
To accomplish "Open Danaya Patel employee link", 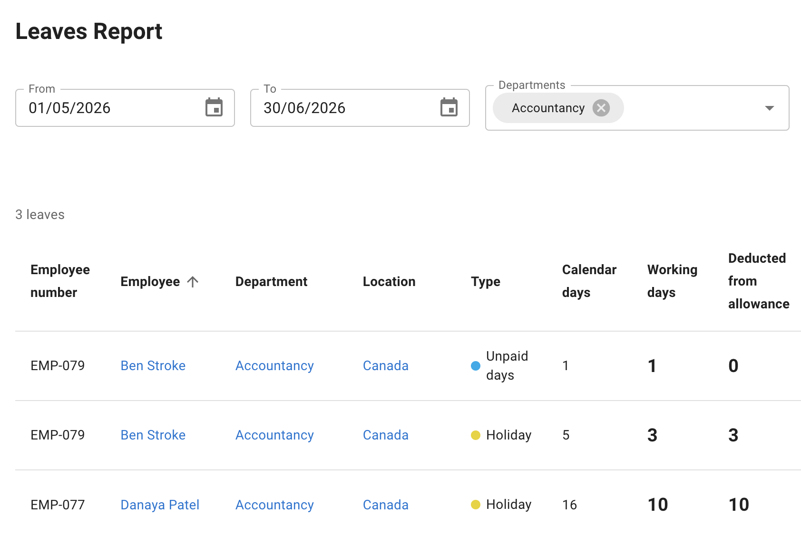I will (x=160, y=505).
